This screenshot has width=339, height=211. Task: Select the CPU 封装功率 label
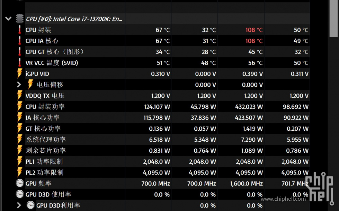[x=45, y=107]
